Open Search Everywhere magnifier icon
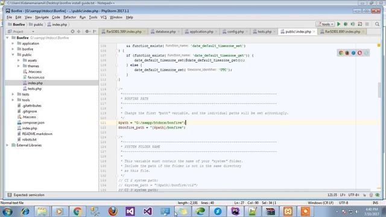Image resolution: width=386 pixels, height=217 pixels. (377, 24)
